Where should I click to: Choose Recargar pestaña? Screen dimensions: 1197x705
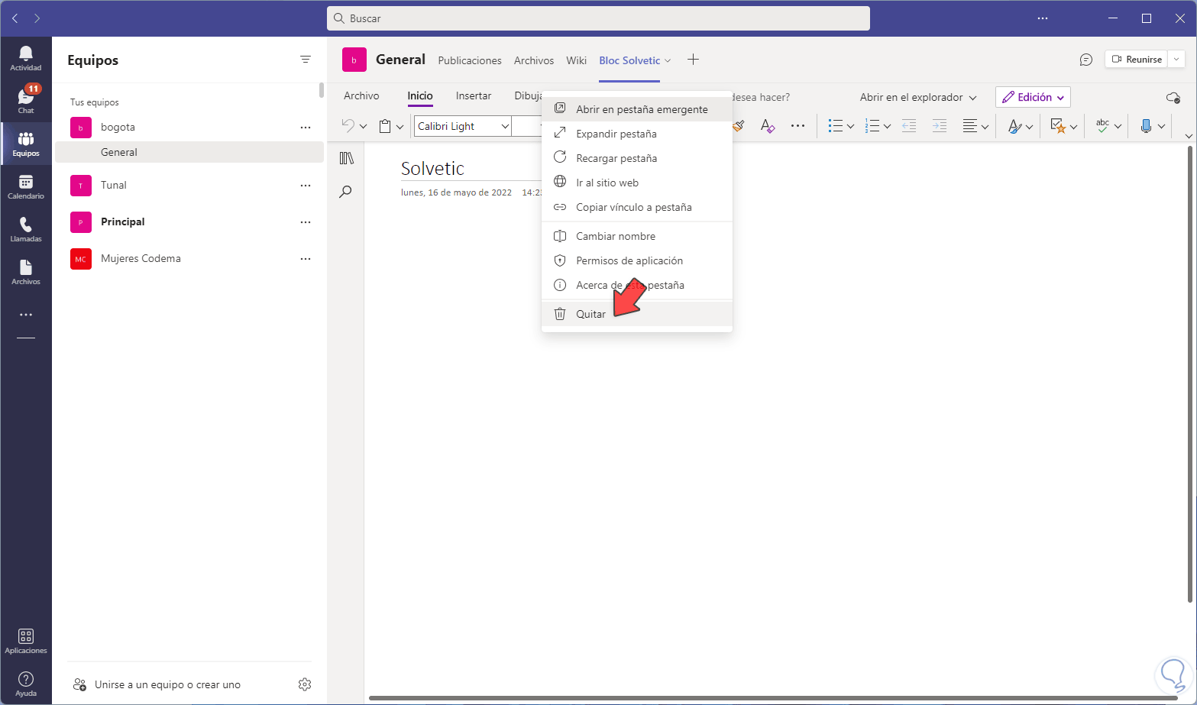click(637, 158)
